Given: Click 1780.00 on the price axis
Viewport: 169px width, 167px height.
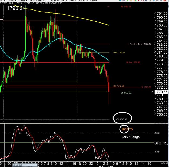Looking at the screenshot, I should [x=161, y=56].
